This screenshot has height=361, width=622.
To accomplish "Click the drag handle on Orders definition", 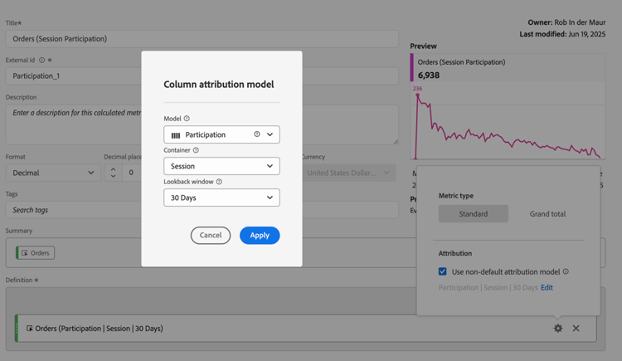I will [16, 329].
